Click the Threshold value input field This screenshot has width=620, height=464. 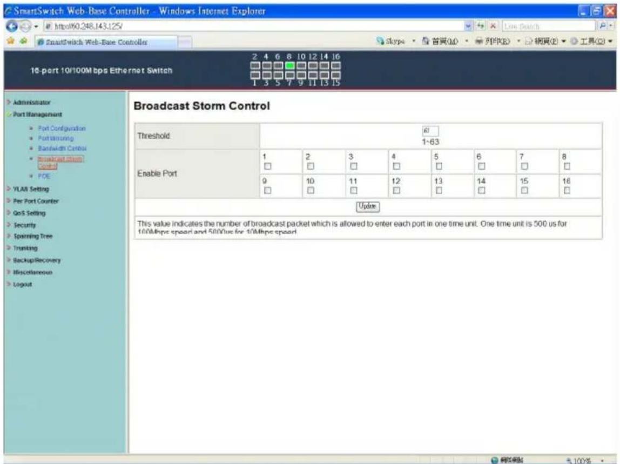tap(430, 131)
